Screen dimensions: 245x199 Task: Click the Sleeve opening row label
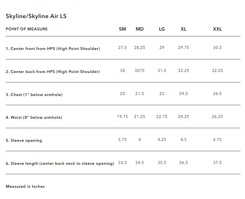pyautogui.click(x=24, y=140)
